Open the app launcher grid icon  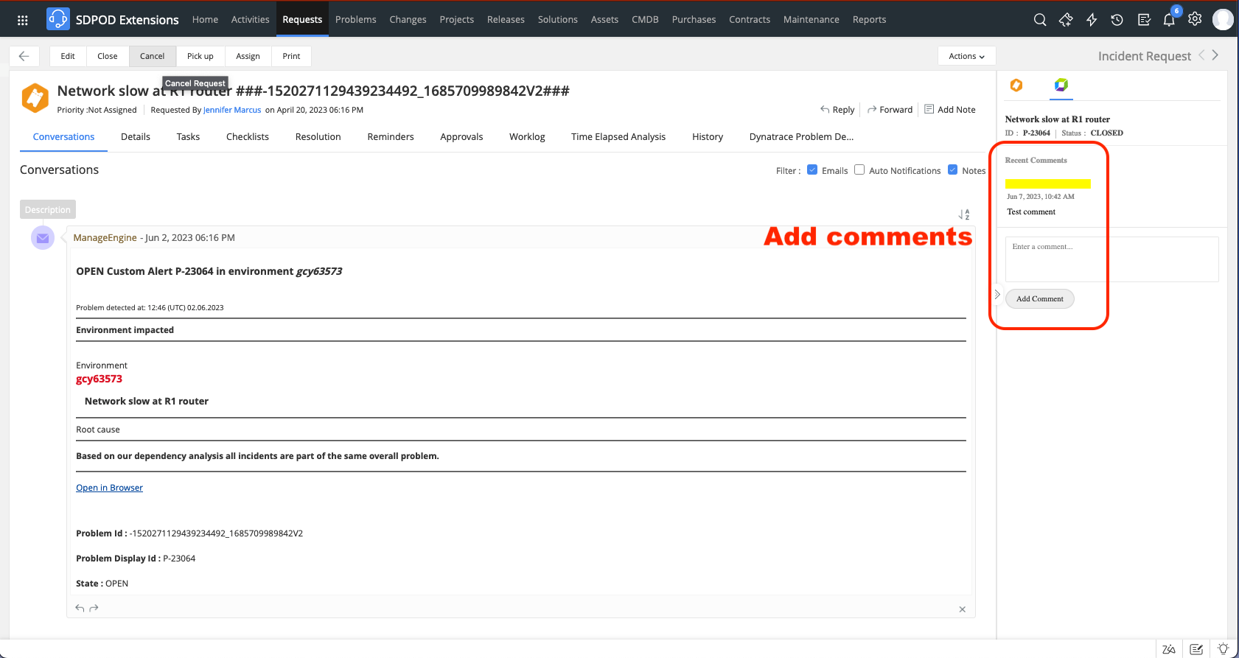pos(23,20)
